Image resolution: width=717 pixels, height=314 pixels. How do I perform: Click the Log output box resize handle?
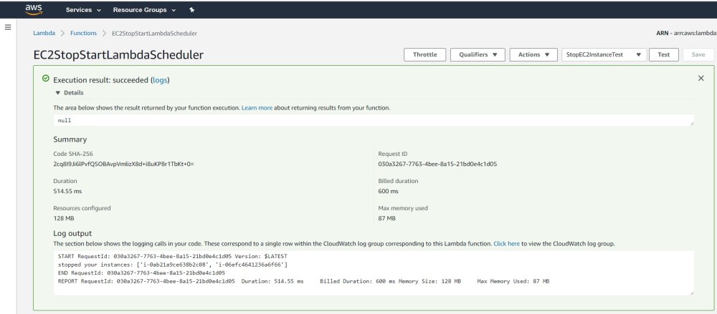pos(691,293)
